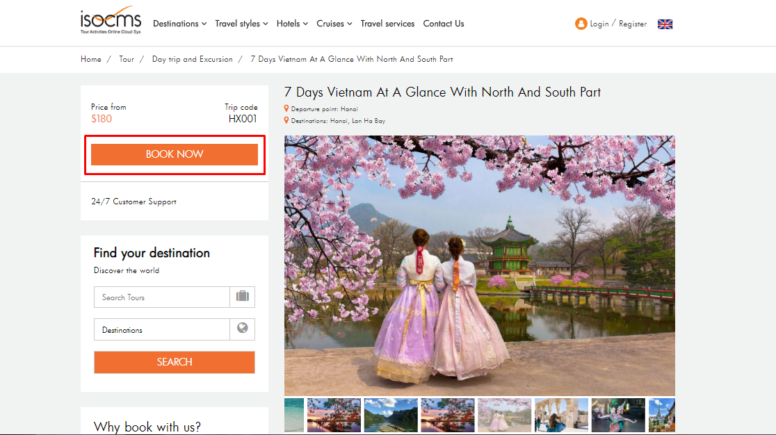776x435 pixels.
Task: Select the stone arches thumbnail
Action: click(x=561, y=416)
